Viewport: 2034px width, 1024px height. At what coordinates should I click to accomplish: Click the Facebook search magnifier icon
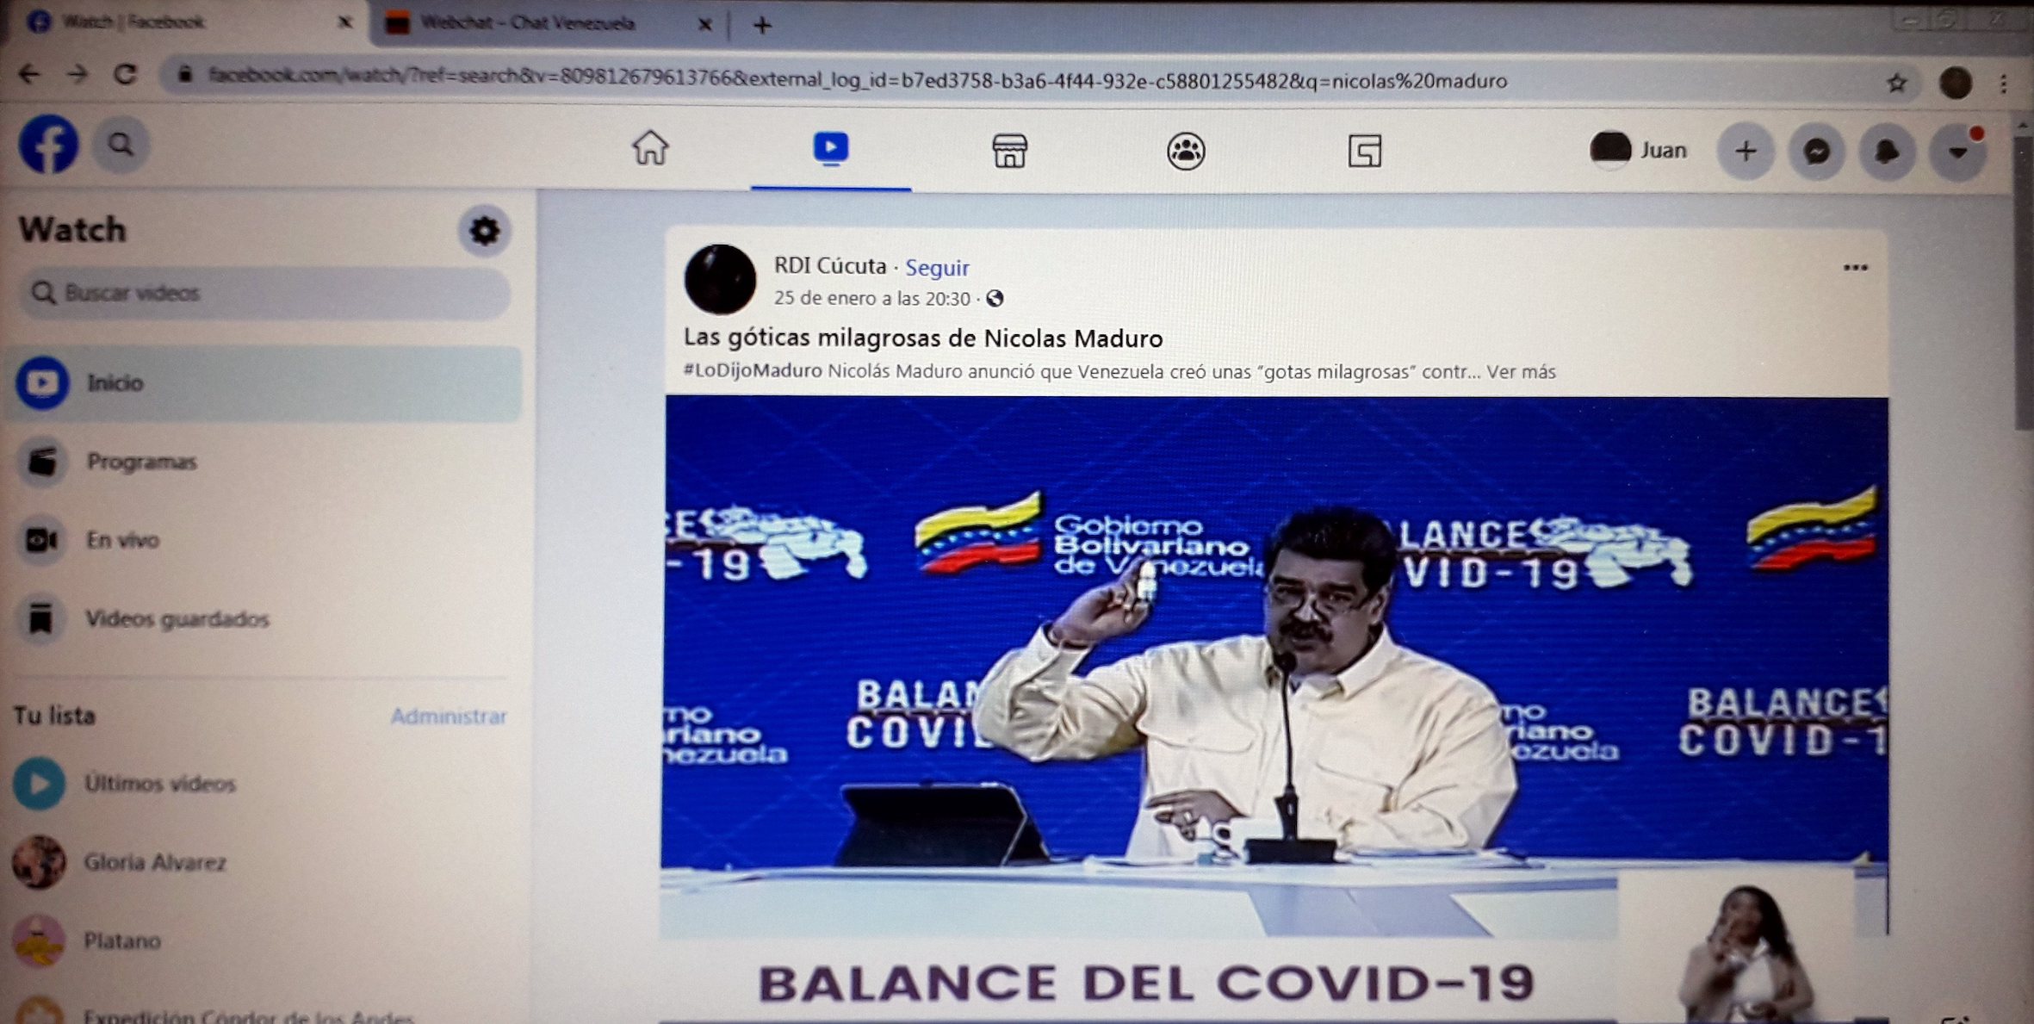tap(121, 145)
